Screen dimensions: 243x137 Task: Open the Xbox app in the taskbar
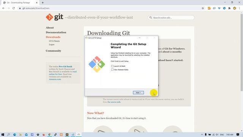(38, 134)
